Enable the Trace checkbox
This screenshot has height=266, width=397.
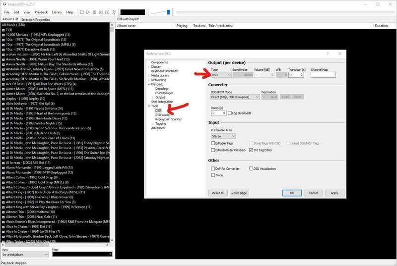tap(213, 175)
